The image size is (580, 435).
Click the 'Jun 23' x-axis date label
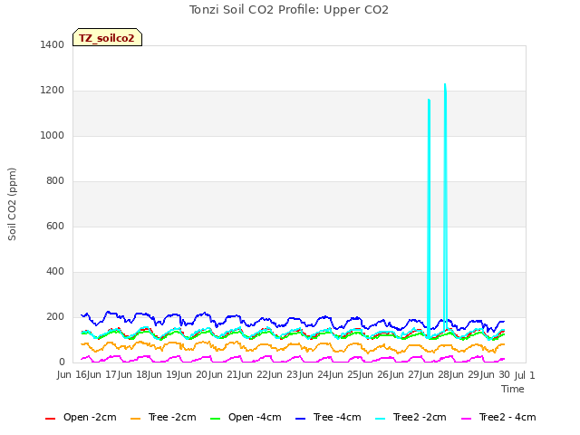click(285, 375)
